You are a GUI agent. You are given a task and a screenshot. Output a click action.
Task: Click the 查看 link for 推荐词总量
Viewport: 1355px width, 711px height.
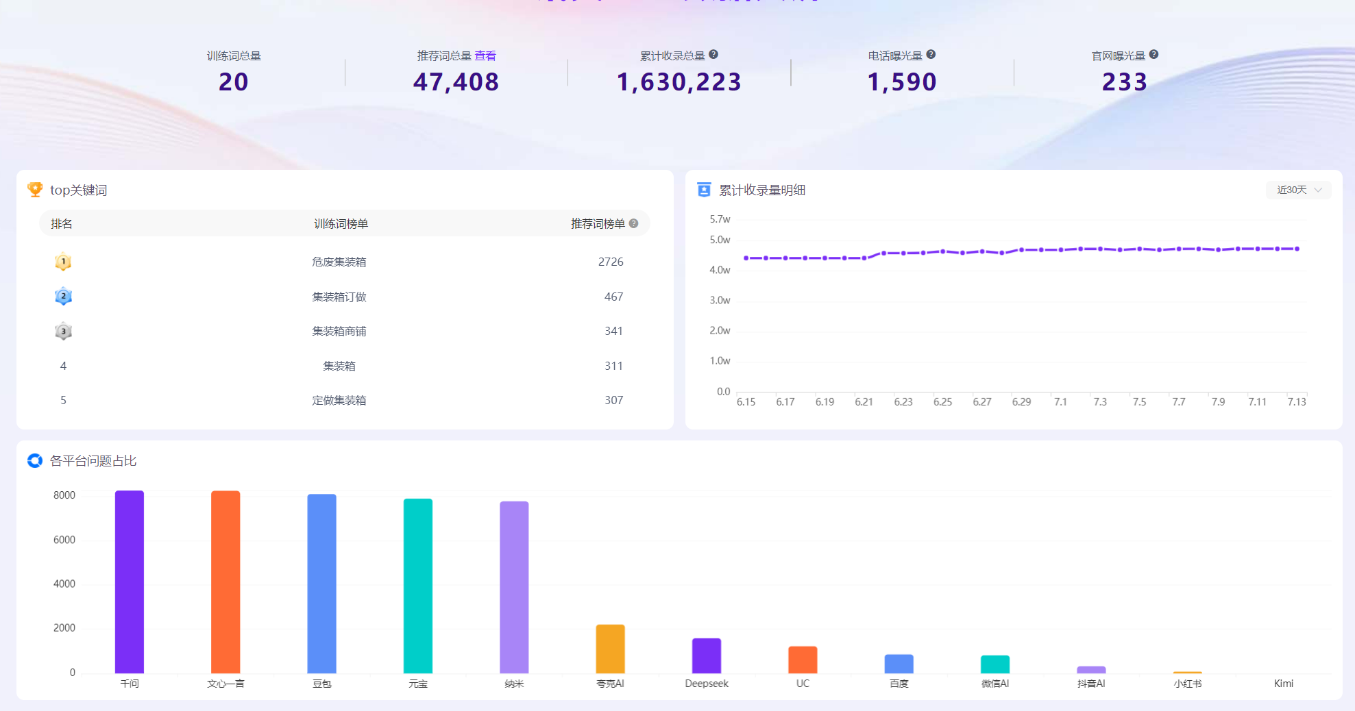coord(485,55)
